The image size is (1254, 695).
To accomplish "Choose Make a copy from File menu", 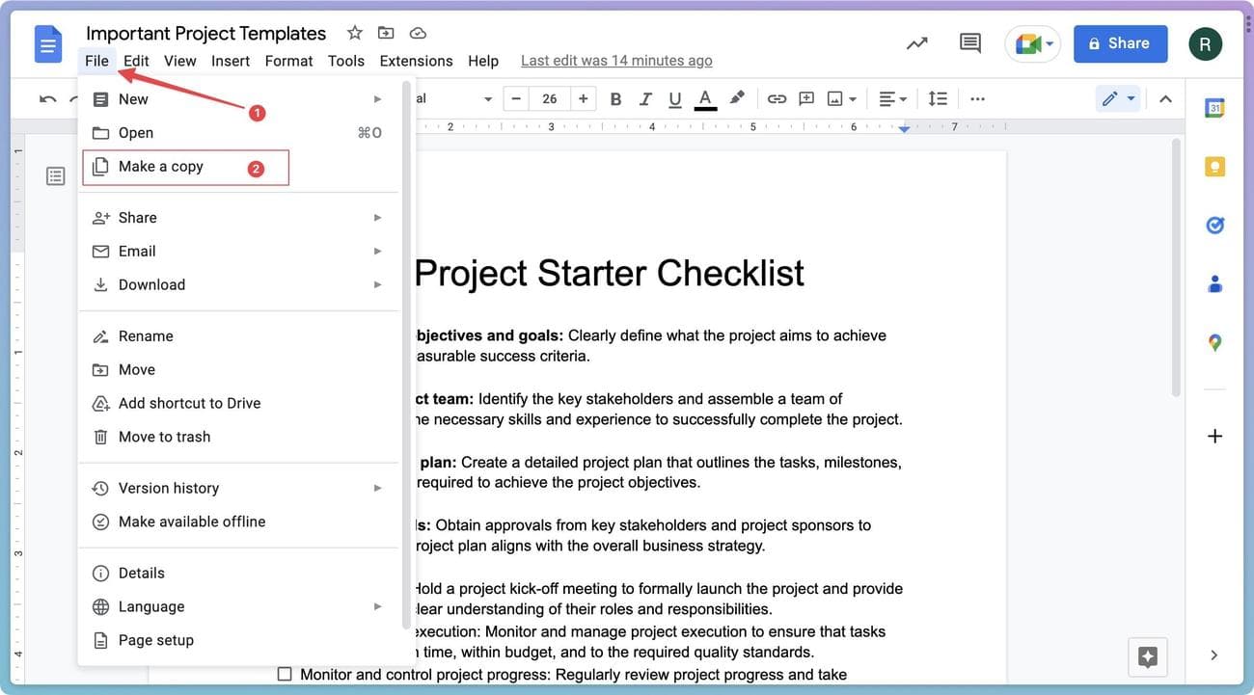I will (x=160, y=167).
